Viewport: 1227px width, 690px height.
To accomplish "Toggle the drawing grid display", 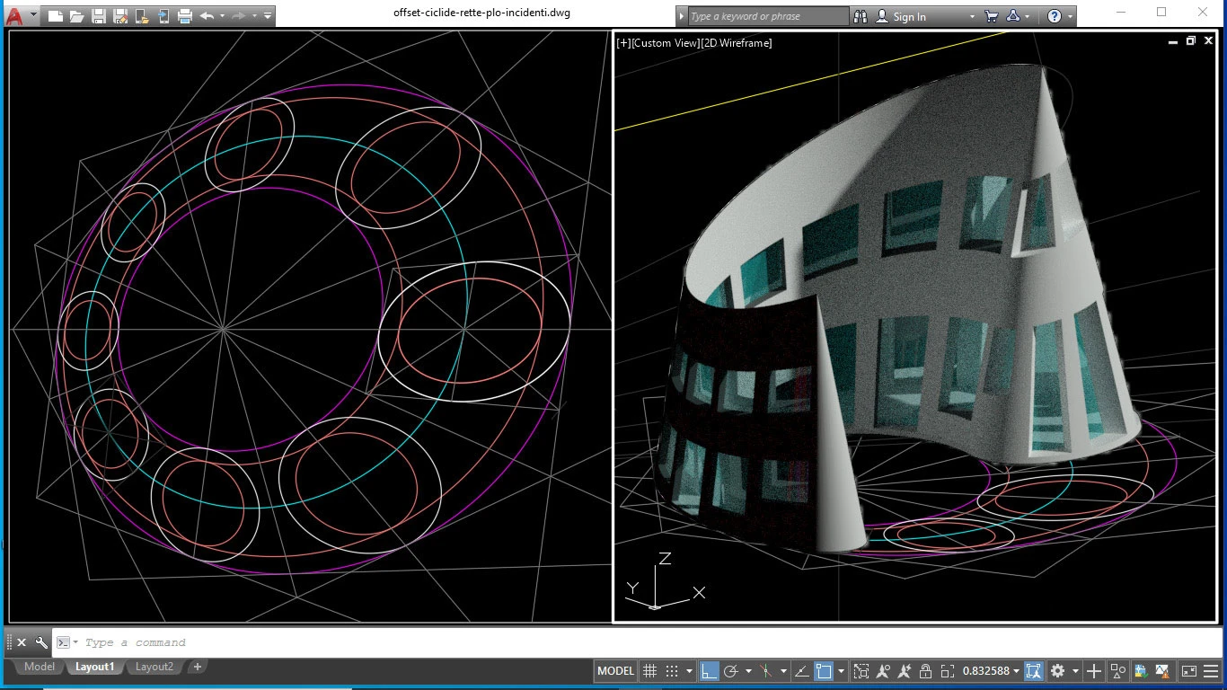I will click(649, 671).
